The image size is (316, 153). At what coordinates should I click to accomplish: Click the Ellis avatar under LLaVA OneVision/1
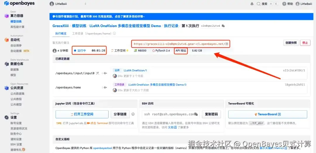tap(115, 76)
